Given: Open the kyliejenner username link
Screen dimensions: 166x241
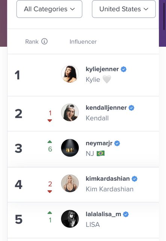Looking at the screenshot, I should [x=102, y=69].
